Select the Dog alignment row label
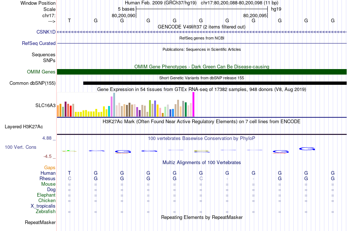The image size is (347, 231). pyautogui.click(x=51, y=190)
